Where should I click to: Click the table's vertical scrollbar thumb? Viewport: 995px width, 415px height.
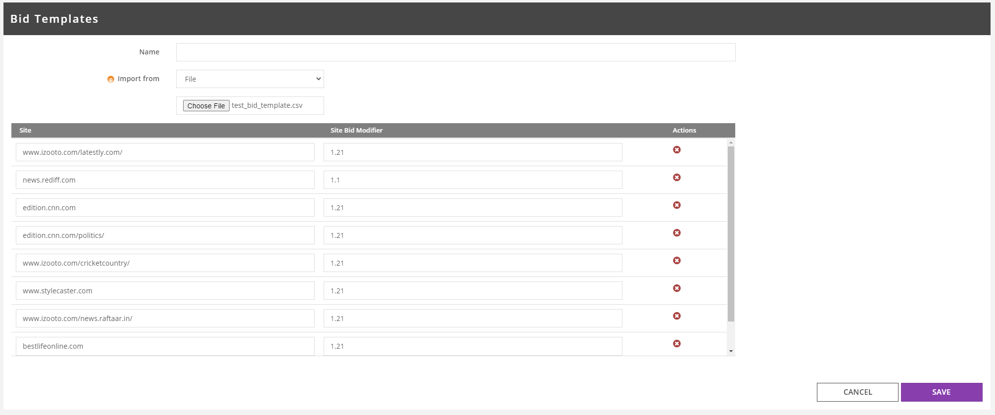point(731,232)
